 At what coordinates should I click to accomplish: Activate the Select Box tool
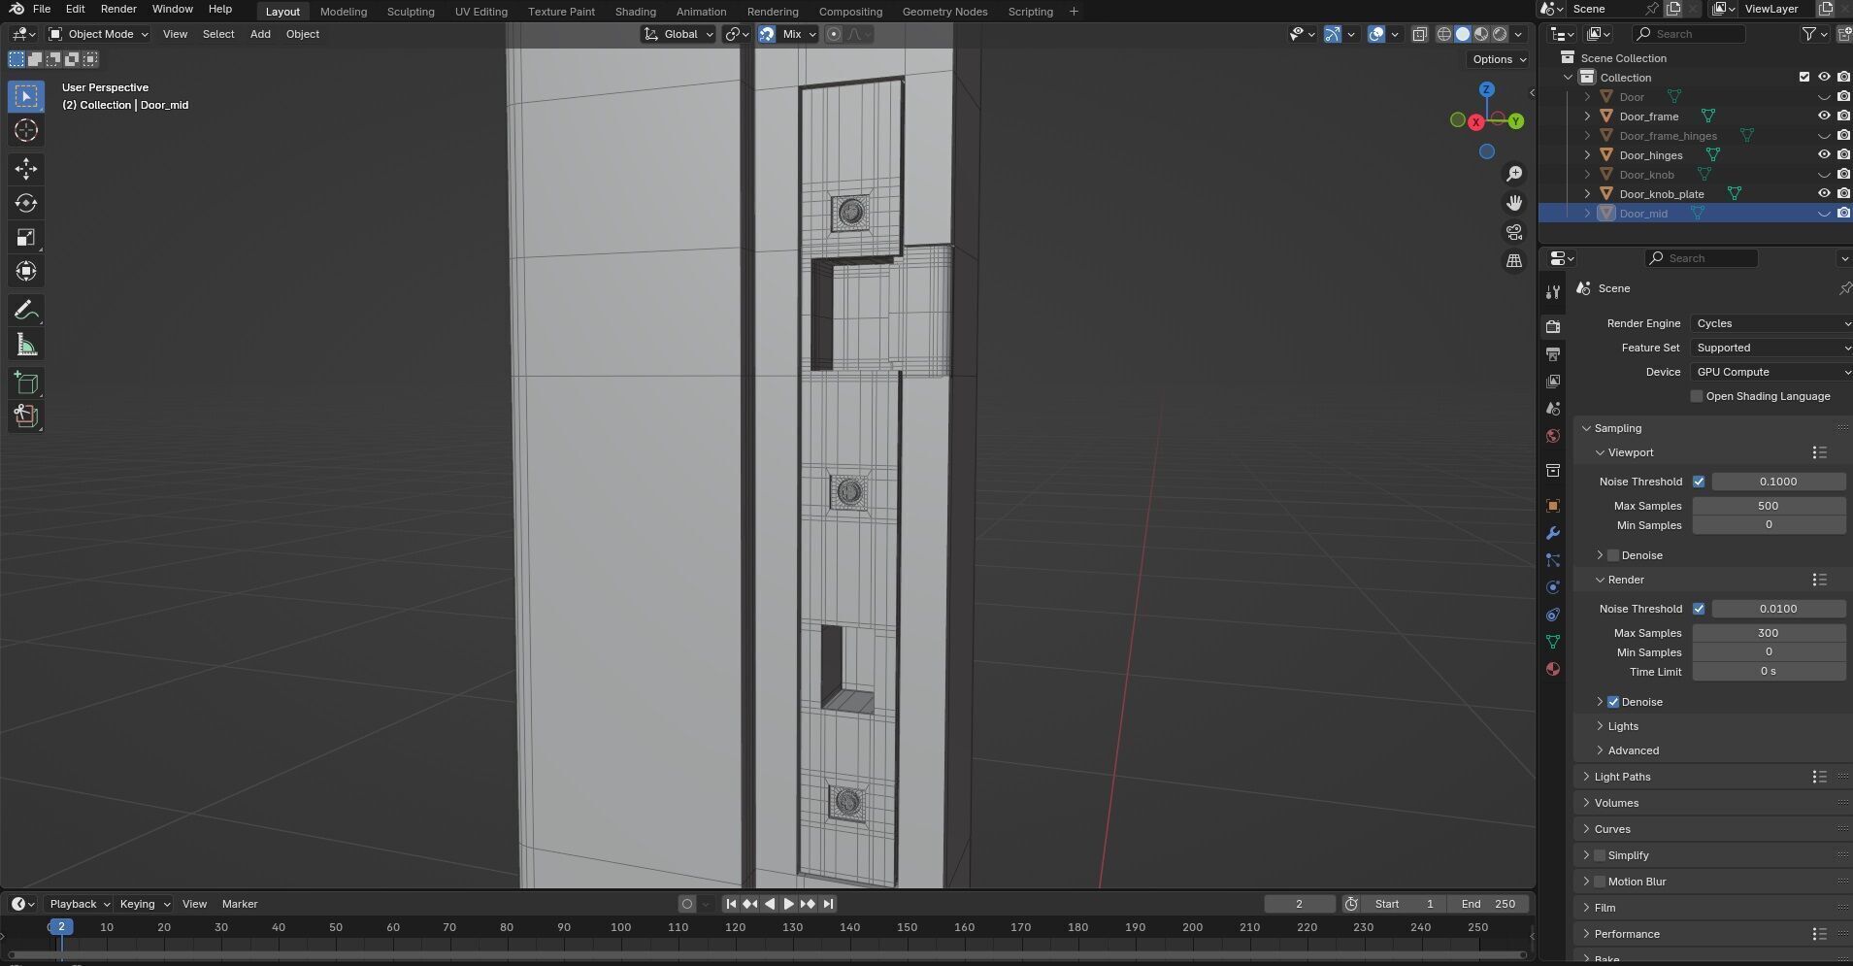[x=26, y=96]
